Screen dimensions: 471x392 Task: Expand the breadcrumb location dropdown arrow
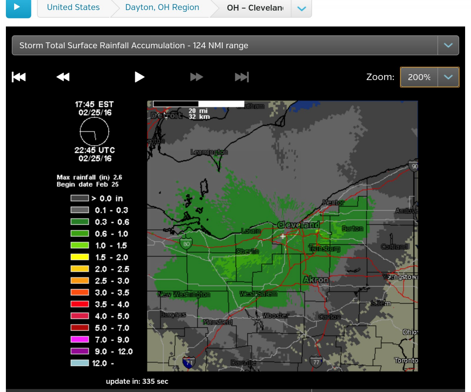tap(301, 8)
